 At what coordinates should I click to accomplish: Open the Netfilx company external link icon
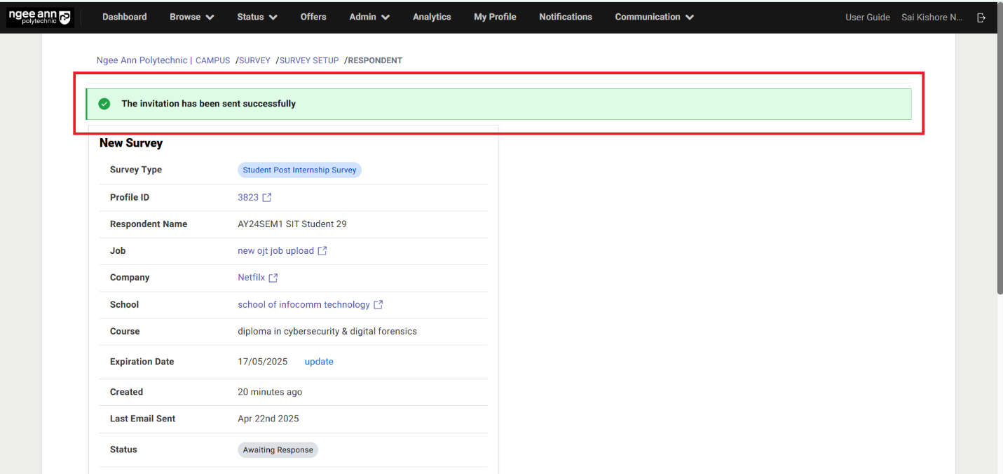click(x=275, y=277)
